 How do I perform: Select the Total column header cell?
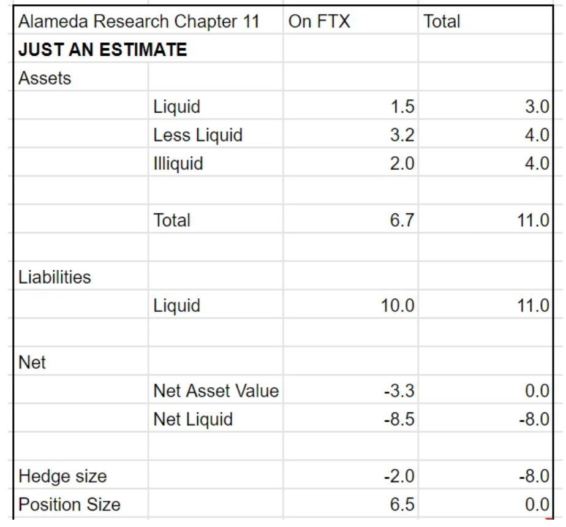(x=486, y=21)
